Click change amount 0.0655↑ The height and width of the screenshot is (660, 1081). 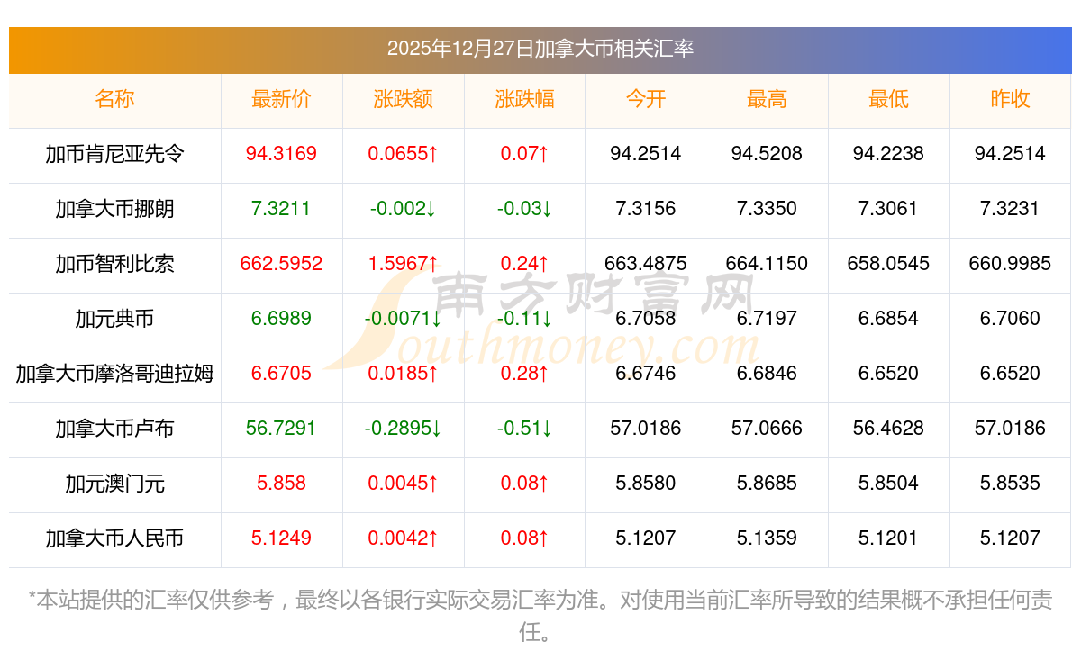tap(403, 154)
